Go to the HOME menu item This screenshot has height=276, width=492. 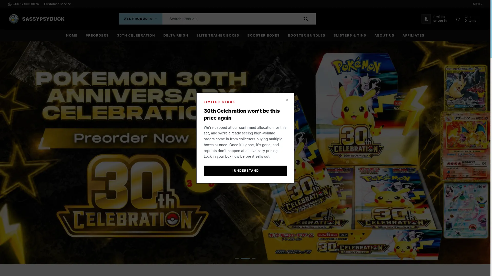[72, 36]
